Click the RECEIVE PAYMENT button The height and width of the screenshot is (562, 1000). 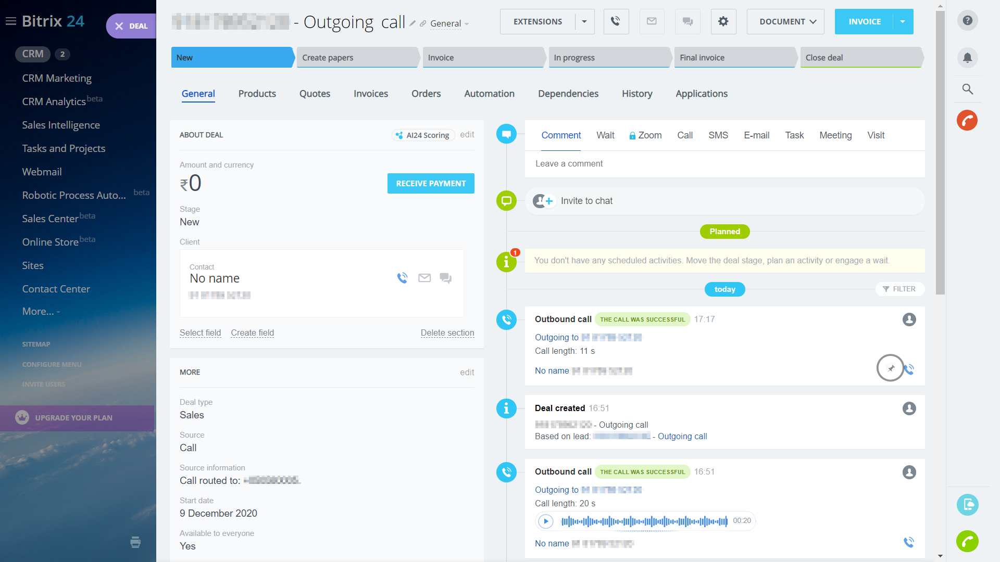click(430, 183)
